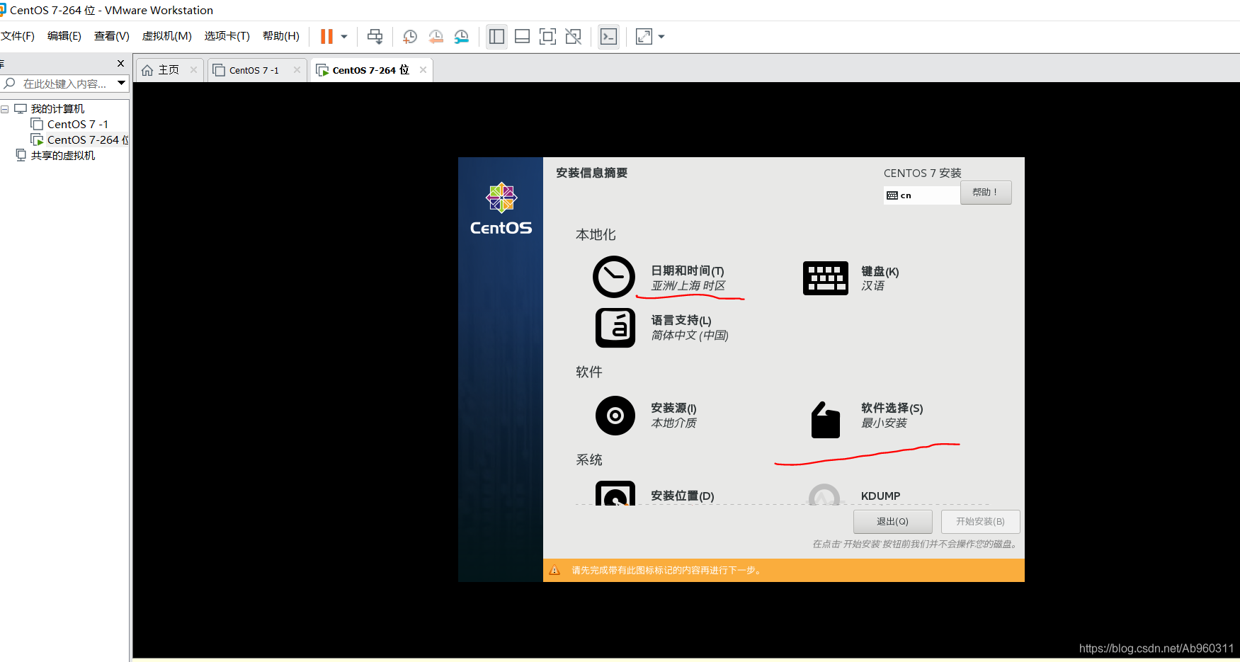The image size is (1240, 662).
Task: Click stretch guest display icon
Action: coord(644,36)
